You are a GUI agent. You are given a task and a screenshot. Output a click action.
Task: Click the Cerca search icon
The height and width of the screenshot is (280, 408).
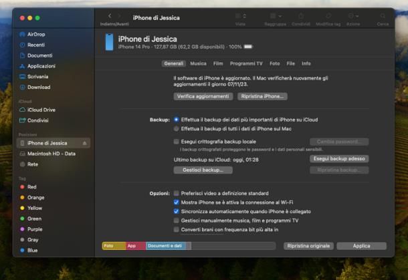[383, 16]
